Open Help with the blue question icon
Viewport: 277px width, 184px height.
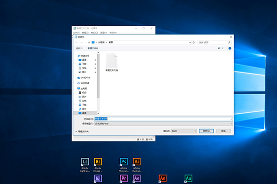point(230,48)
